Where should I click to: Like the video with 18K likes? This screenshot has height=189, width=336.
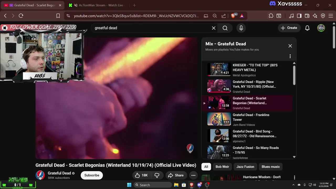click(142, 175)
